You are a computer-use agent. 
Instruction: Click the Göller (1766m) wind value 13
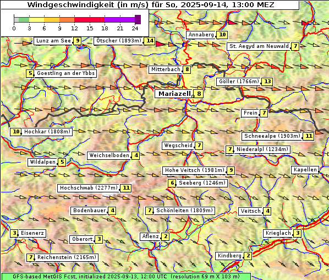[267, 82]
